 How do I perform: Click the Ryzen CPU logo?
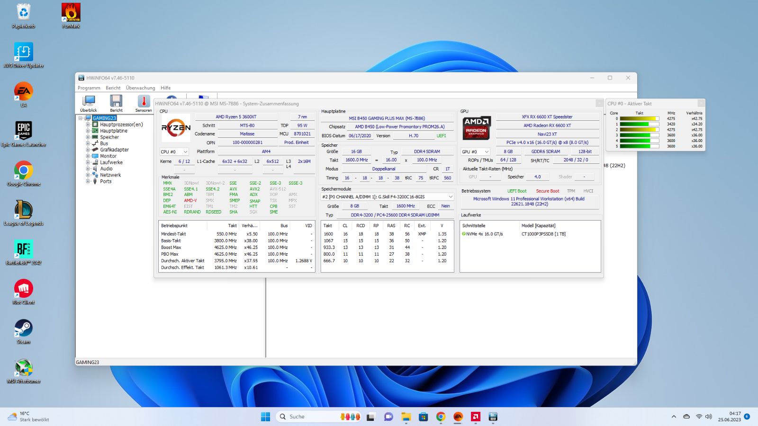176,128
